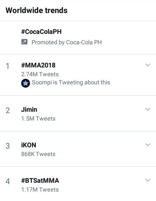Click Soompi is Tweeting about this
156x201 pixels.
click(x=71, y=82)
